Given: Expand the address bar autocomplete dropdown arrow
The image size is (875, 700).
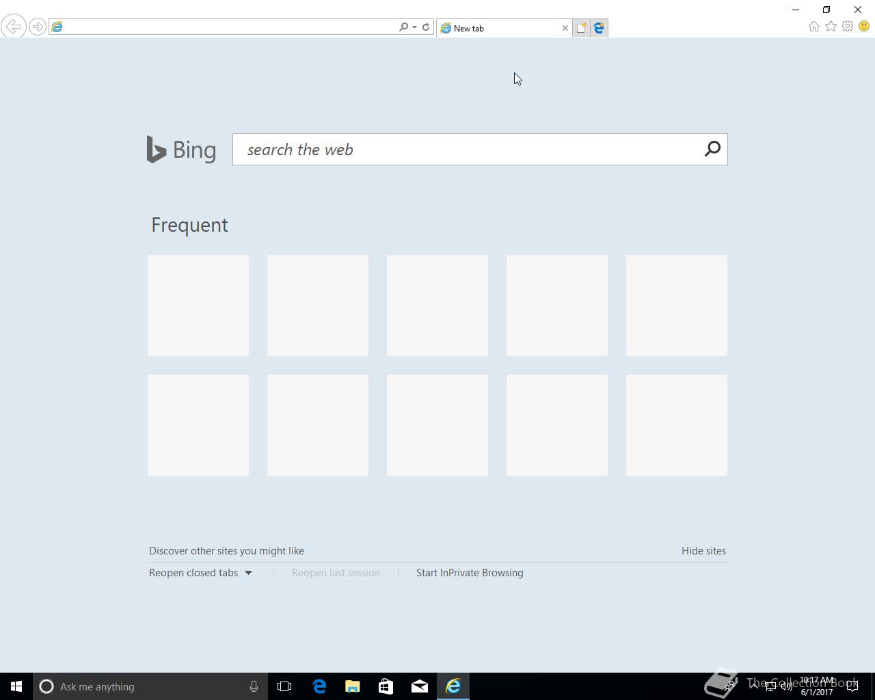Looking at the screenshot, I should click(x=414, y=27).
